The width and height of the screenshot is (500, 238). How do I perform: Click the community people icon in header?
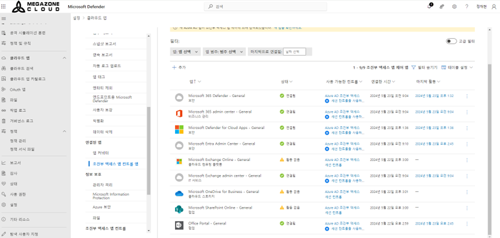[442, 7]
